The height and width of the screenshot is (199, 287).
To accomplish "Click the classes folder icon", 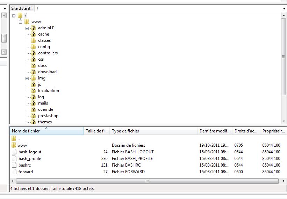I will (x=33, y=40).
